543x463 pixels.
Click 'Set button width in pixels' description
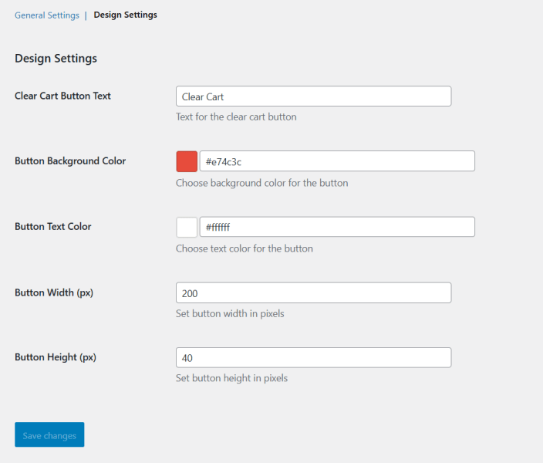coord(230,313)
